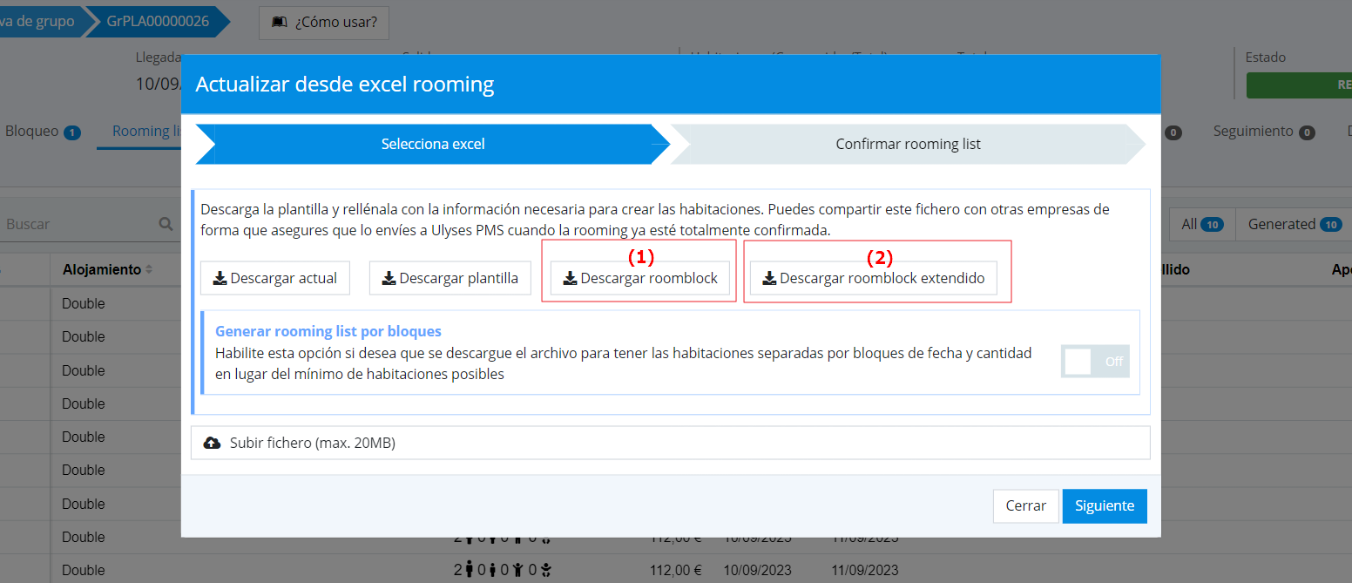
Task: Click the search magnifier icon
Action: (x=166, y=224)
